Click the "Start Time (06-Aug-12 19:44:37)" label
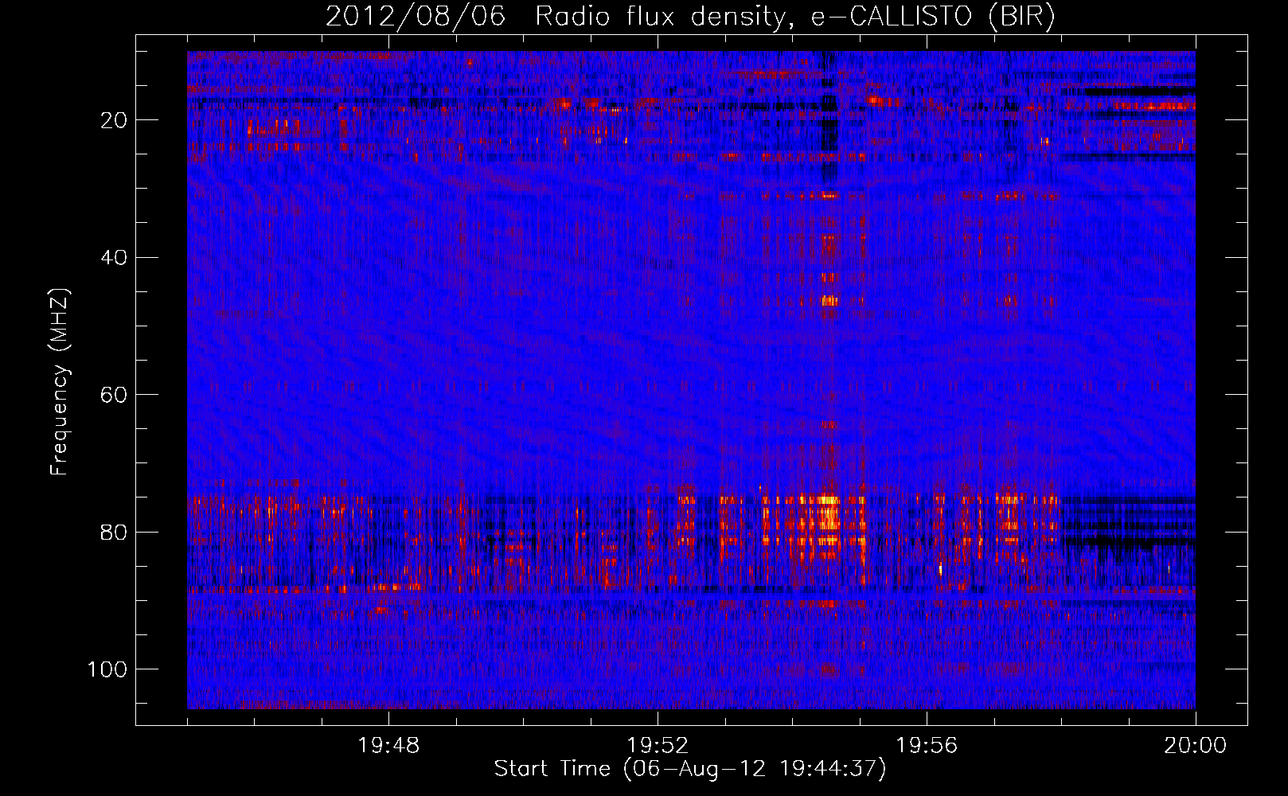This screenshot has width=1288, height=796. (690, 769)
